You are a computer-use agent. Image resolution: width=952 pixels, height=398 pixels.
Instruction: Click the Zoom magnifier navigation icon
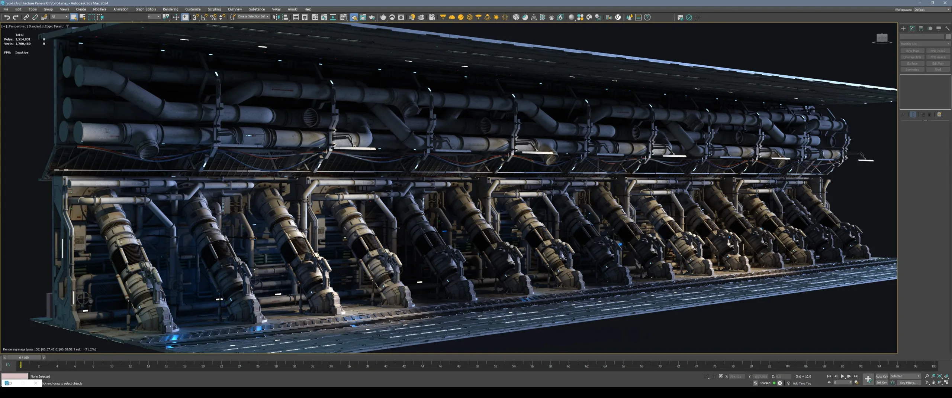point(927,376)
